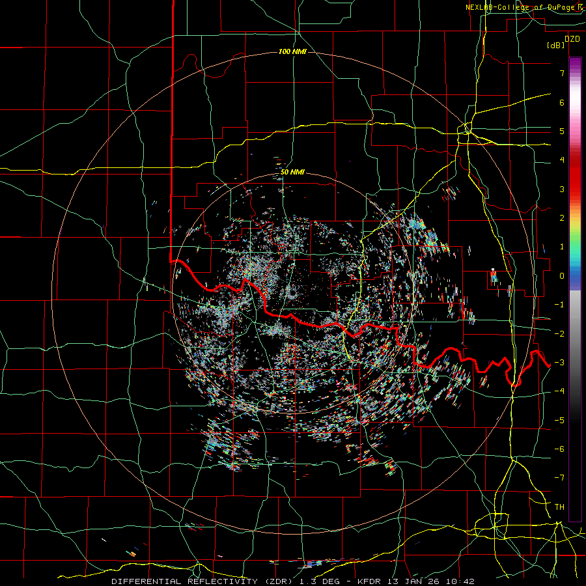The width and height of the screenshot is (586, 586).
Task: Click the '5' value on the color scale
Action: (562, 131)
